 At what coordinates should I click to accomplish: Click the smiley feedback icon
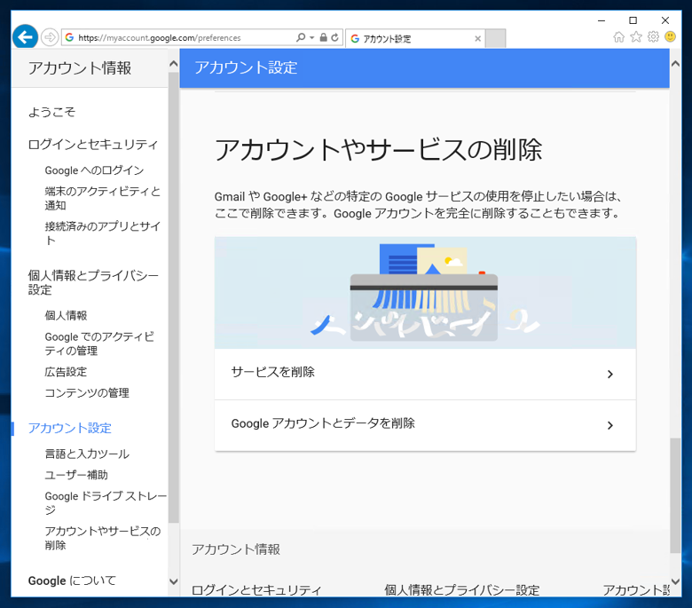coord(670,36)
